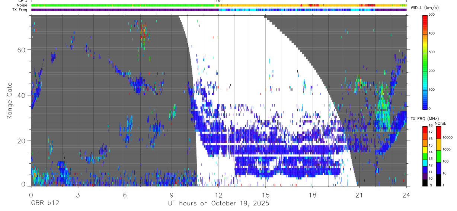
Task: Click the "14" label on TX FRQ legend
Action: pyautogui.click(x=431, y=152)
